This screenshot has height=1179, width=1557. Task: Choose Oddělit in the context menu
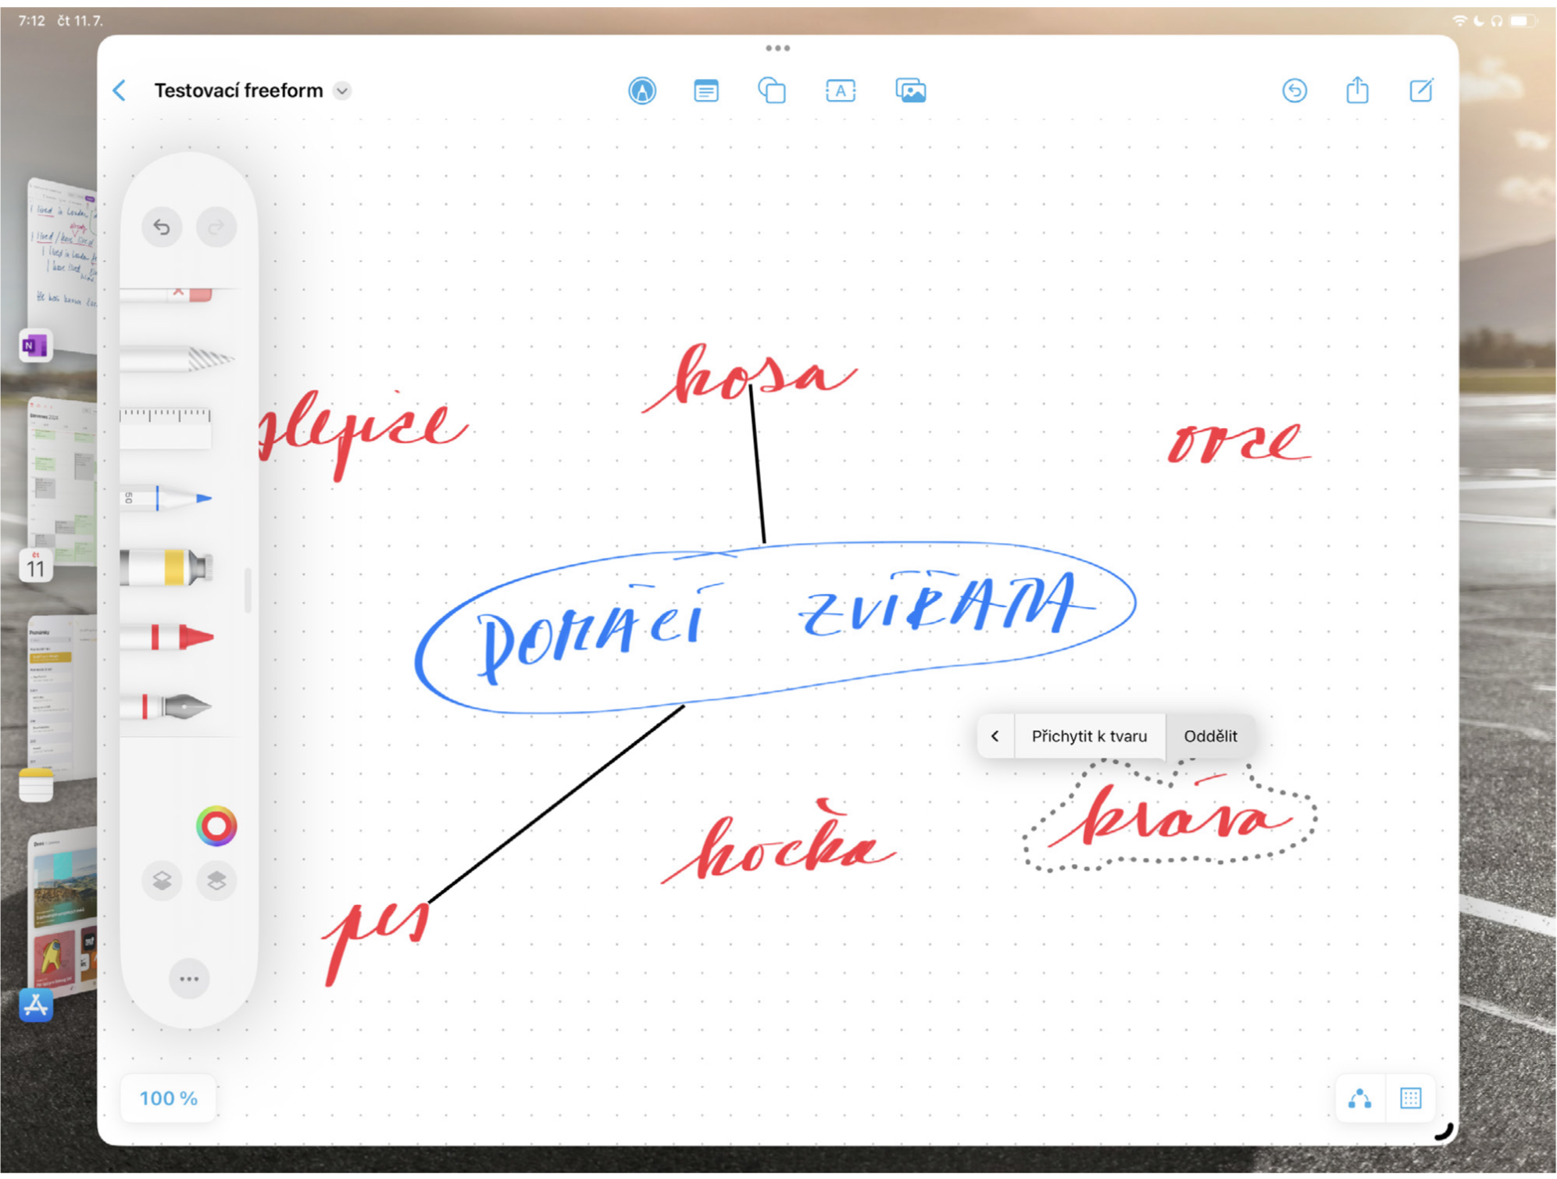click(x=1210, y=736)
